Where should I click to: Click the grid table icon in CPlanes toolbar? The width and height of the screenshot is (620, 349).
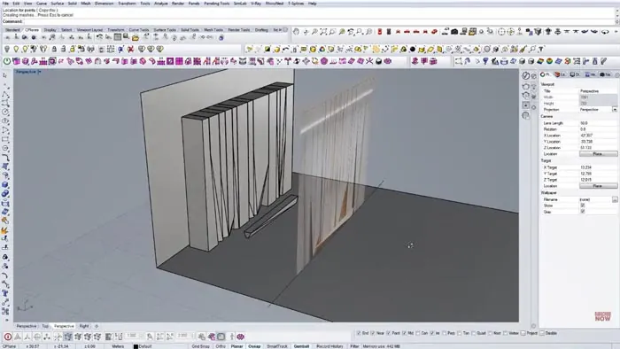[118, 37]
